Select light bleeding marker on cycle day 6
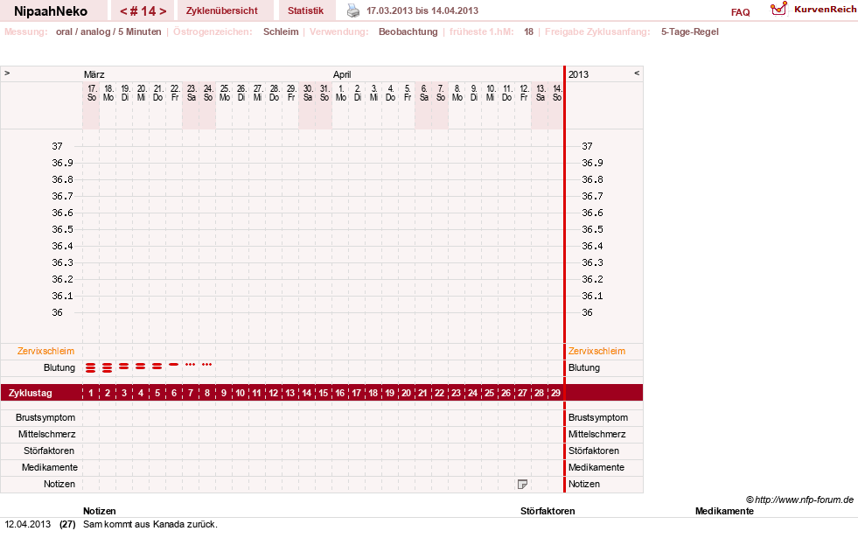The image size is (858, 545). click(174, 365)
